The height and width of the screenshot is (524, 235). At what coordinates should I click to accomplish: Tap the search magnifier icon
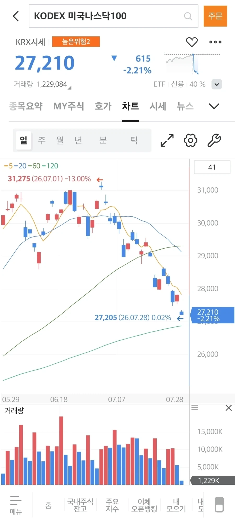(188, 16)
